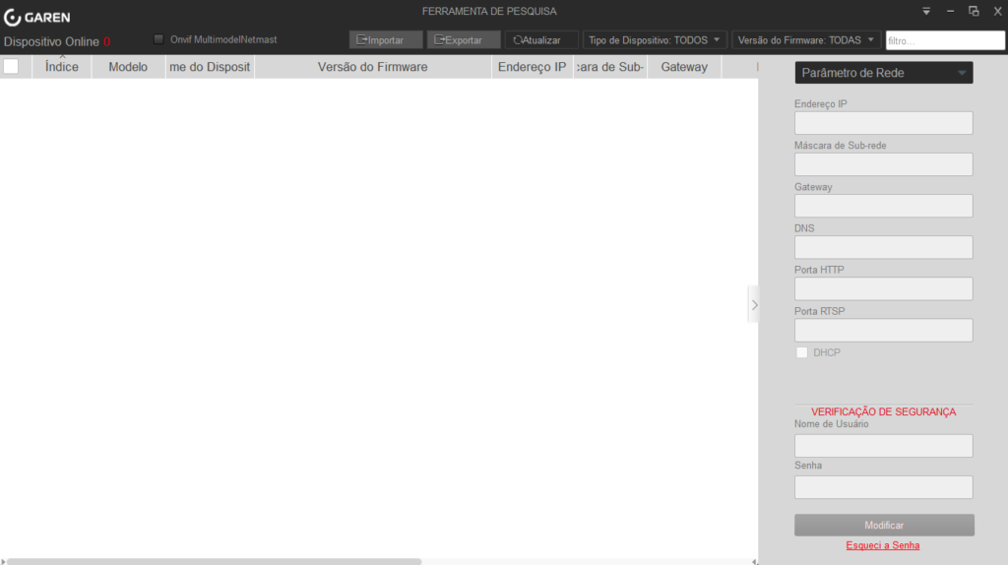Image resolution: width=1008 pixels, height=565 pixels.
Task: Click the Dispositivo Online counter text
Action: pyautogui.click(x=57, y=41)
